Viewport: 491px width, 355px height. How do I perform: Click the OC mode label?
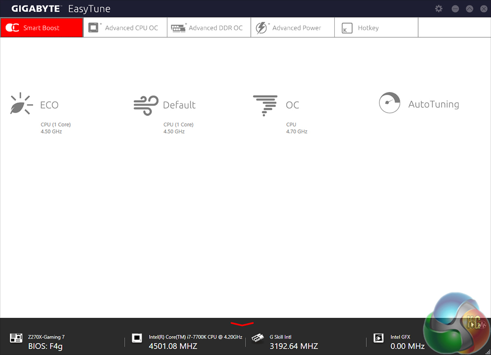(x=292, y=105)
